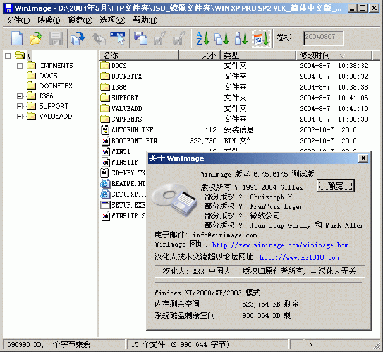This screenshot has height=352, width=383.
Task: Click the 322,730 size value
Action: coord(203,141)
